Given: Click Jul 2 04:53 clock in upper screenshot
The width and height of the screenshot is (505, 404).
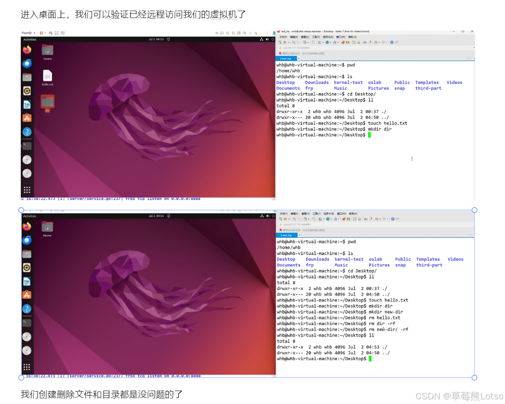Looking at the screenshot, I should tap(156, 39).
